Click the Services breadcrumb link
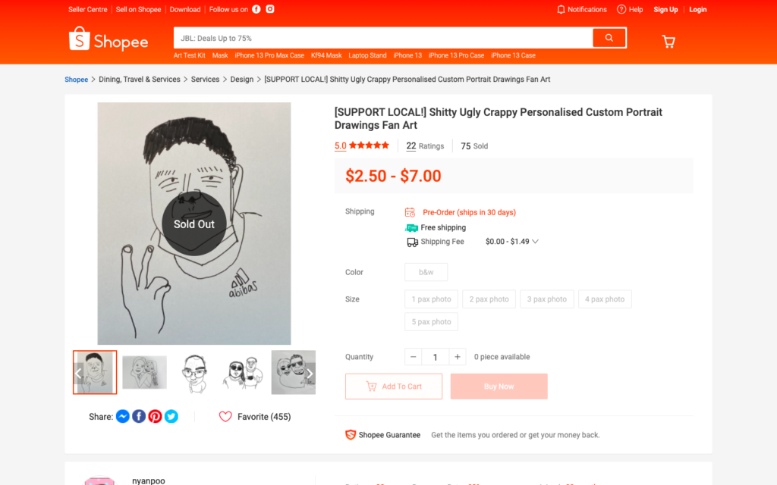This screenshot has width=777, height=485. point(205,79)
